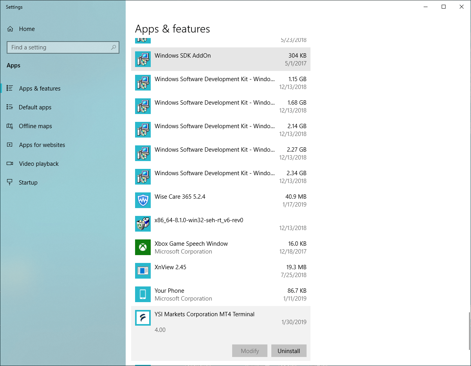Minimize the Settings window

[x=426, y=7]
